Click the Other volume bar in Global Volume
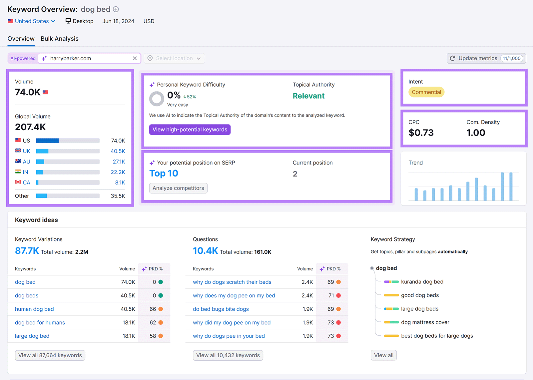Image resolution: width=533 pixels, height=380 pixels. click(x=68, y=196)
